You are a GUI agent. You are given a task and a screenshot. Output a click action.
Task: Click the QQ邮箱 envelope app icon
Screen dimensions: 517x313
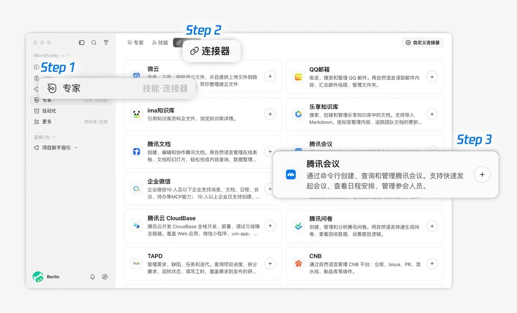point(298,77)
